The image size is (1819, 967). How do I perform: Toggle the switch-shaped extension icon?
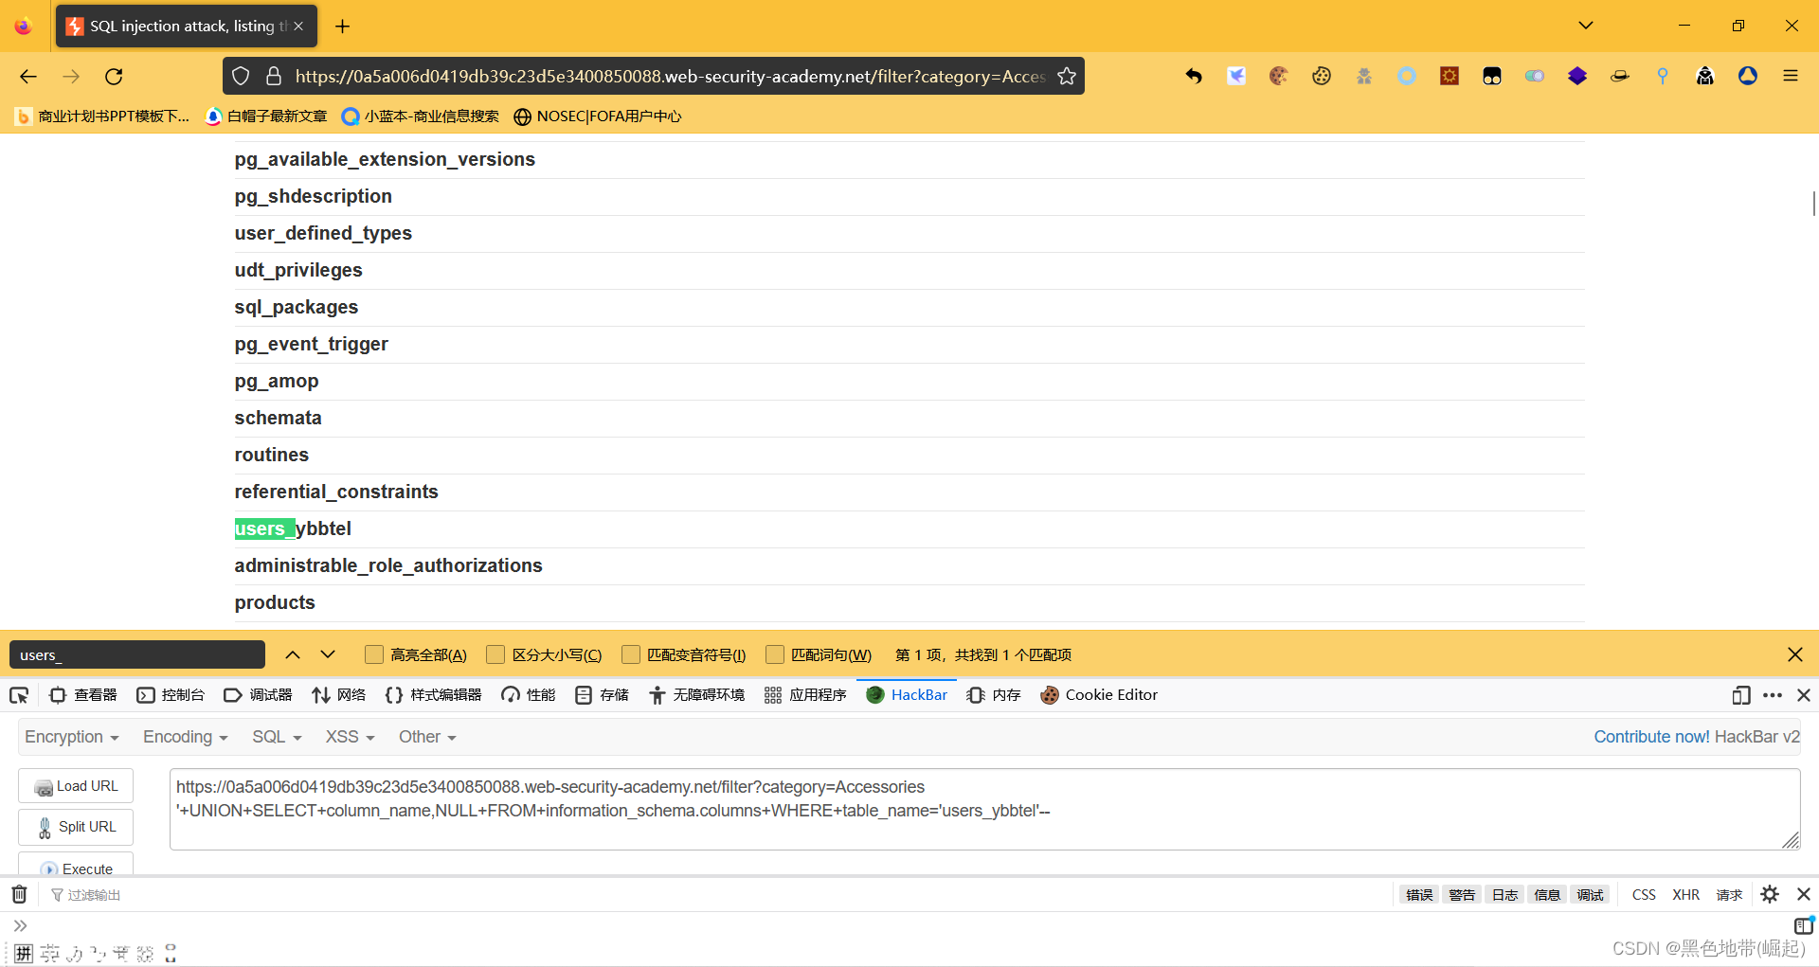(1535, 76)
